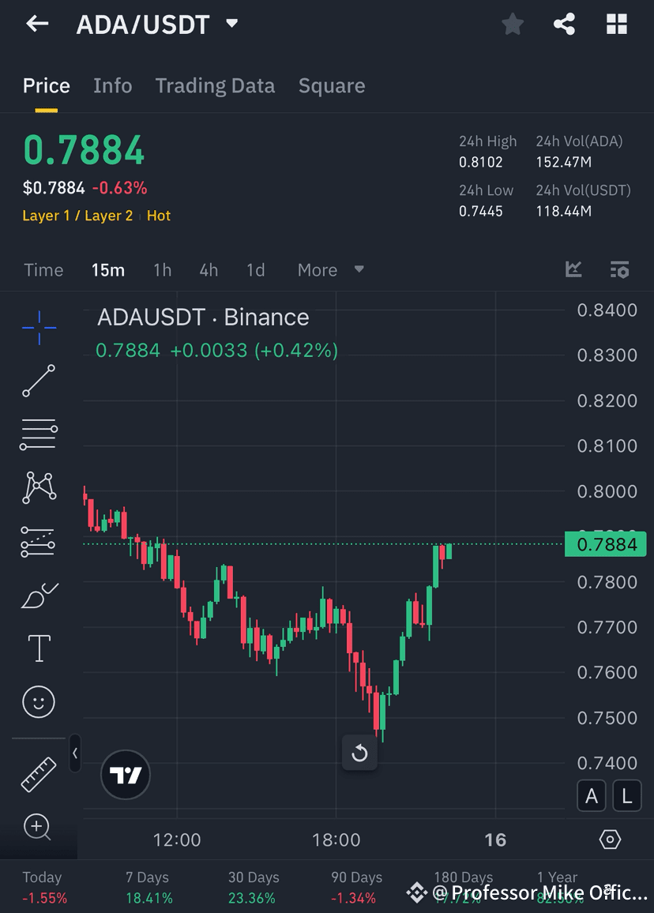The height and width of the screenshot is (913, 654).
Task: Select the text annotation tool
Action: tap(38, 648)
